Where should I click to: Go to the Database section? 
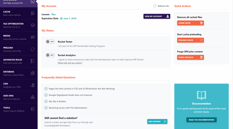(19, 73)
